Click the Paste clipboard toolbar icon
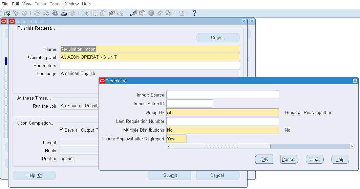The width and height of the screenshot is (360, 189). point(103,13)
